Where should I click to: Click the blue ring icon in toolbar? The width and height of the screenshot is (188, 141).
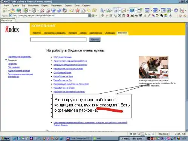coord(176,11)
